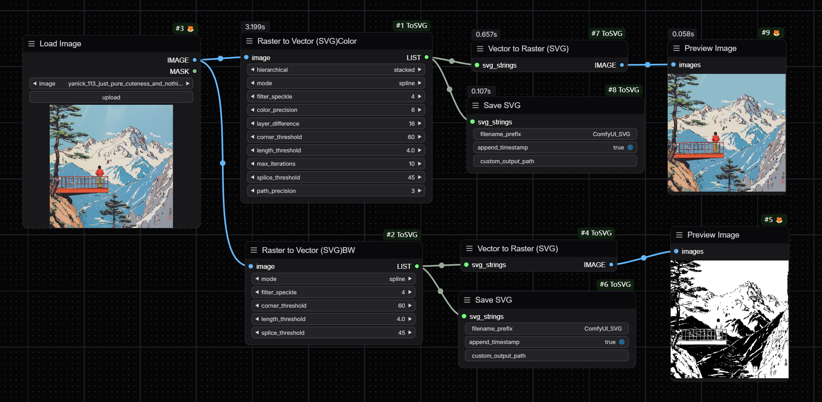The height and width of the screenshot is (402, 822).
Task: Open menu icon of Preview Image node #9
Action: coord(677,48)
